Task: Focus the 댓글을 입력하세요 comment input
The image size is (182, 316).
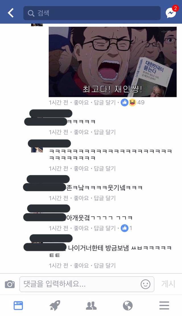Action: (87, 284)
